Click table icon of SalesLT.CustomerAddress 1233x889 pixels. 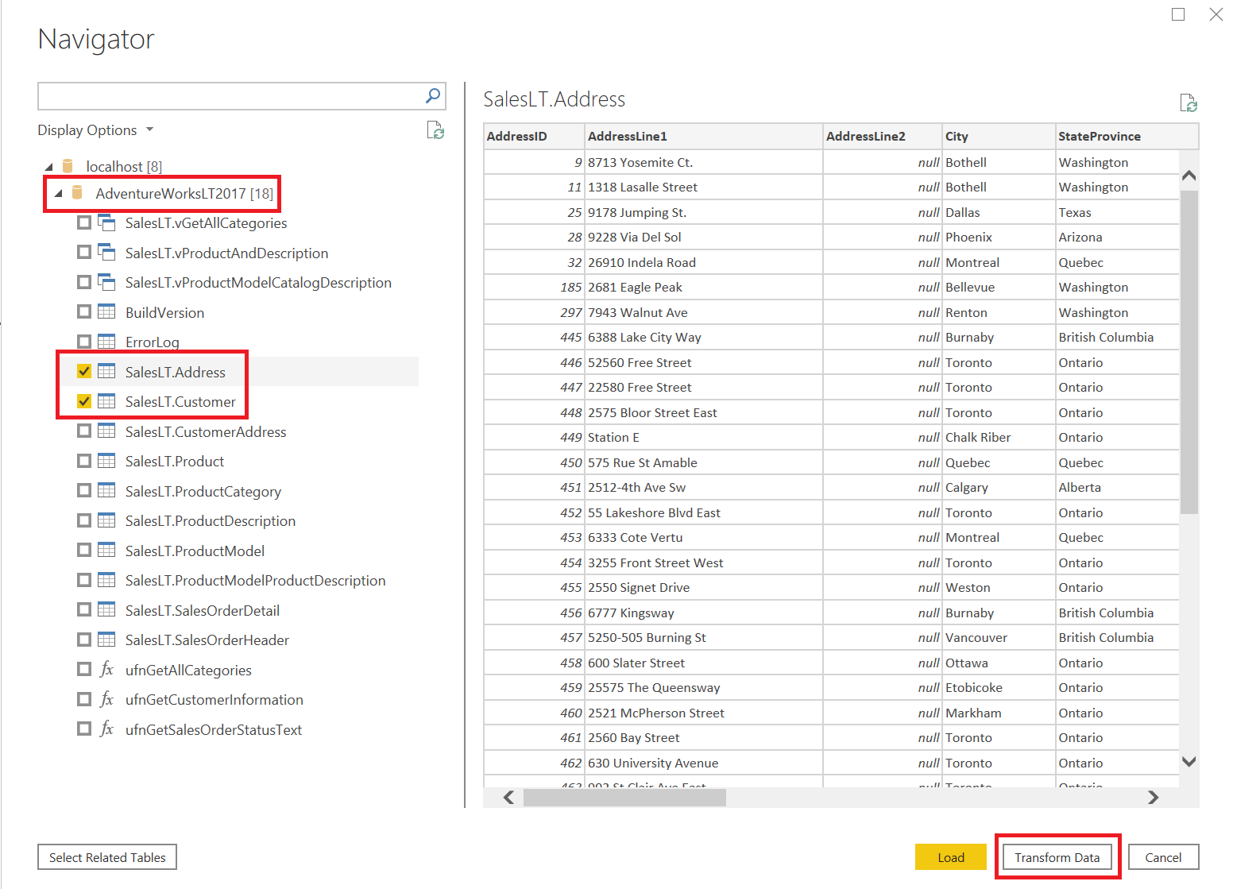(x=106, y=431)
